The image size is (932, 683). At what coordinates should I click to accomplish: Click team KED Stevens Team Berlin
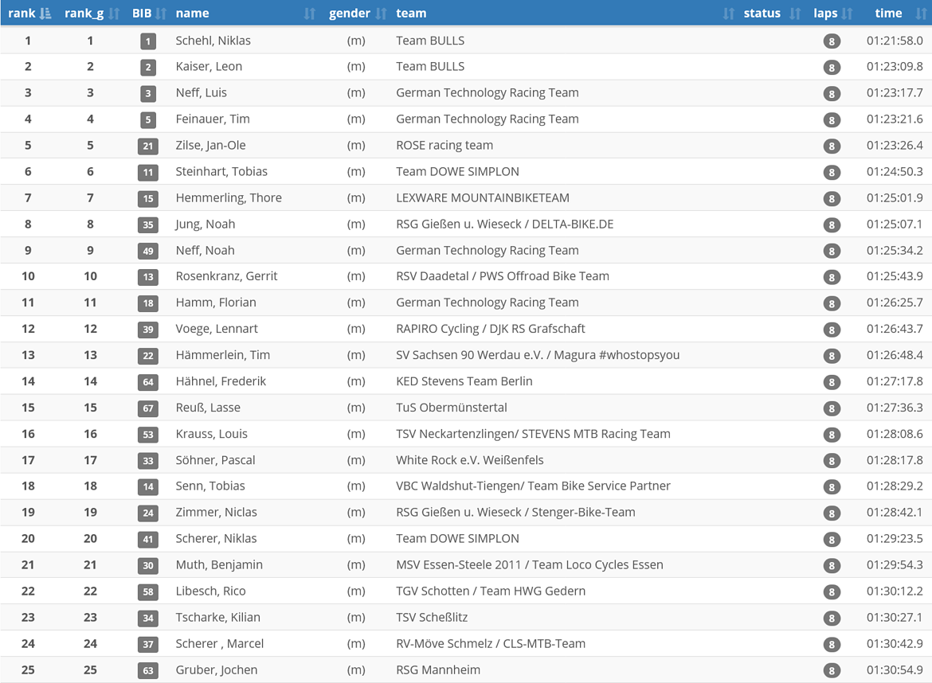tap(464, 381)
